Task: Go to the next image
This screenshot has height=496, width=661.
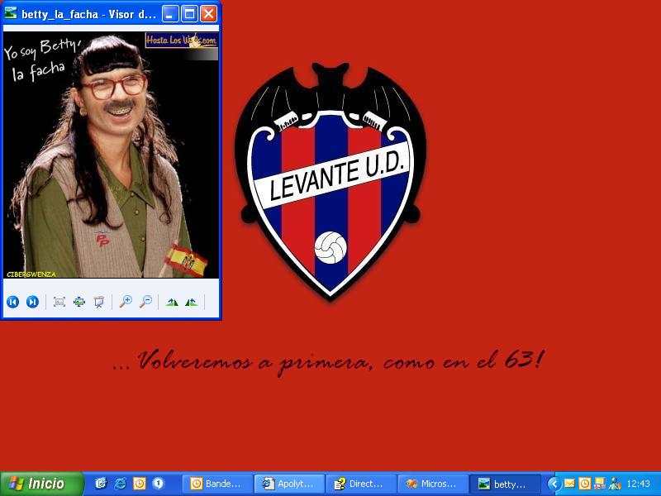Action: 32,302
